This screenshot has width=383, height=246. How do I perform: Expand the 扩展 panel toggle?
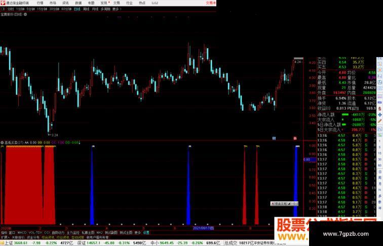pyautogui.click(x=5, y=237)
